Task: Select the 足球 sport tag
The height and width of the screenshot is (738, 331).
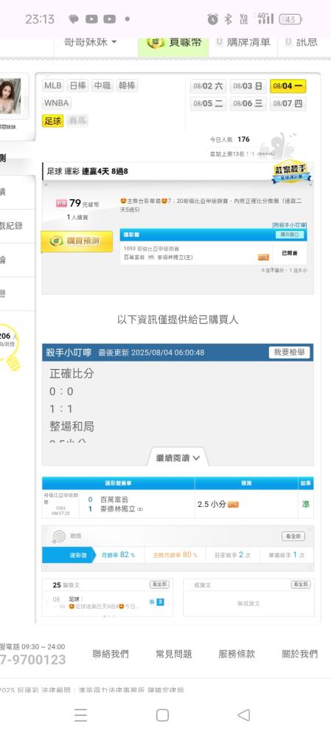Action: click(52, 120)
